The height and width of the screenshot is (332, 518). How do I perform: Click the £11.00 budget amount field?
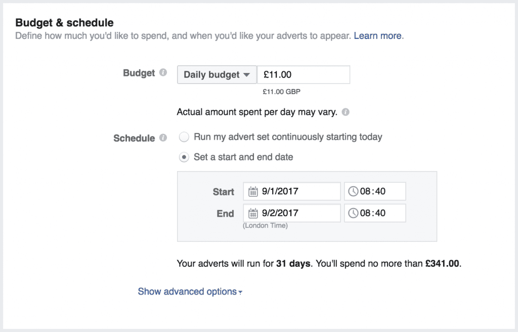304,74
